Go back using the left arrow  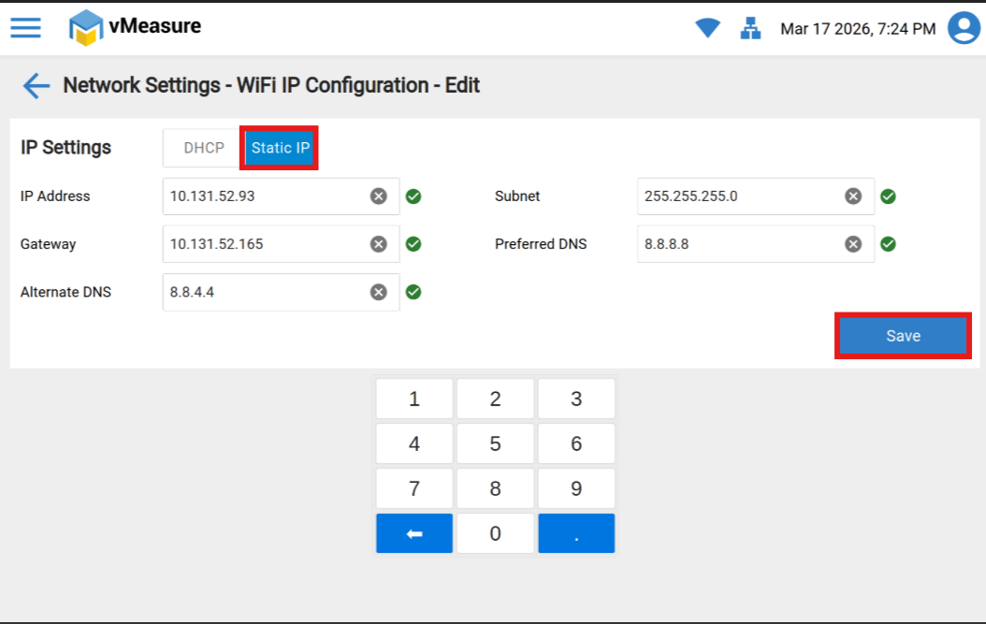pyautogui.click(x=36, y=86)
